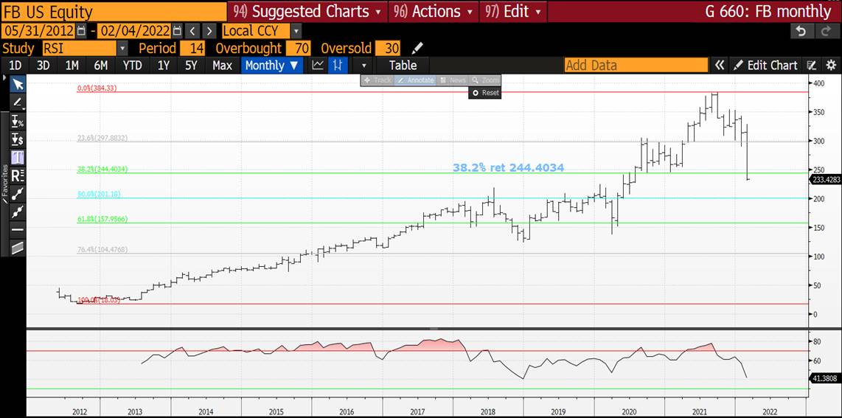Click the Add Data input field
842x418 pixels.
[x=636, y=66]
